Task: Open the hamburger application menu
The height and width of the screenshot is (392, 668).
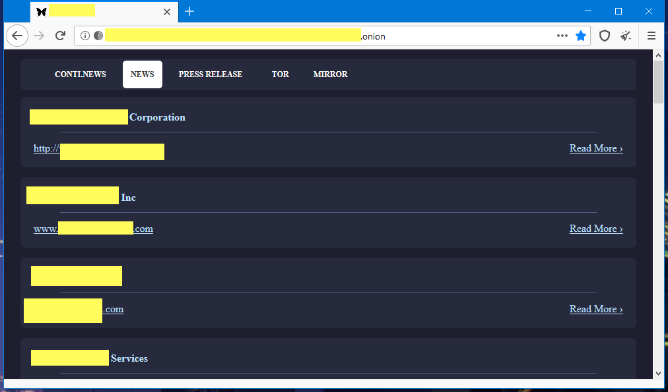Action: pyautogui.click(x=651, y=36)
